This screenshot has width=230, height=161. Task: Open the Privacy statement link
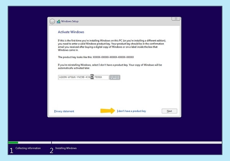[x=64, y=111]
